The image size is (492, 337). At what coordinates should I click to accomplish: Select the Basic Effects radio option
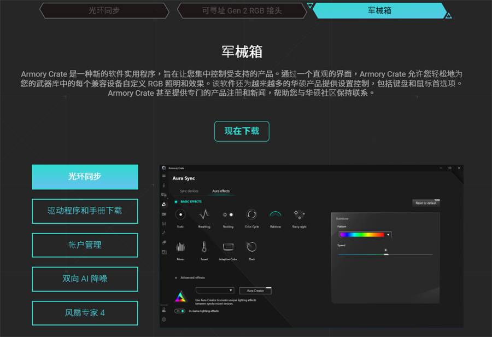[176, 202]
